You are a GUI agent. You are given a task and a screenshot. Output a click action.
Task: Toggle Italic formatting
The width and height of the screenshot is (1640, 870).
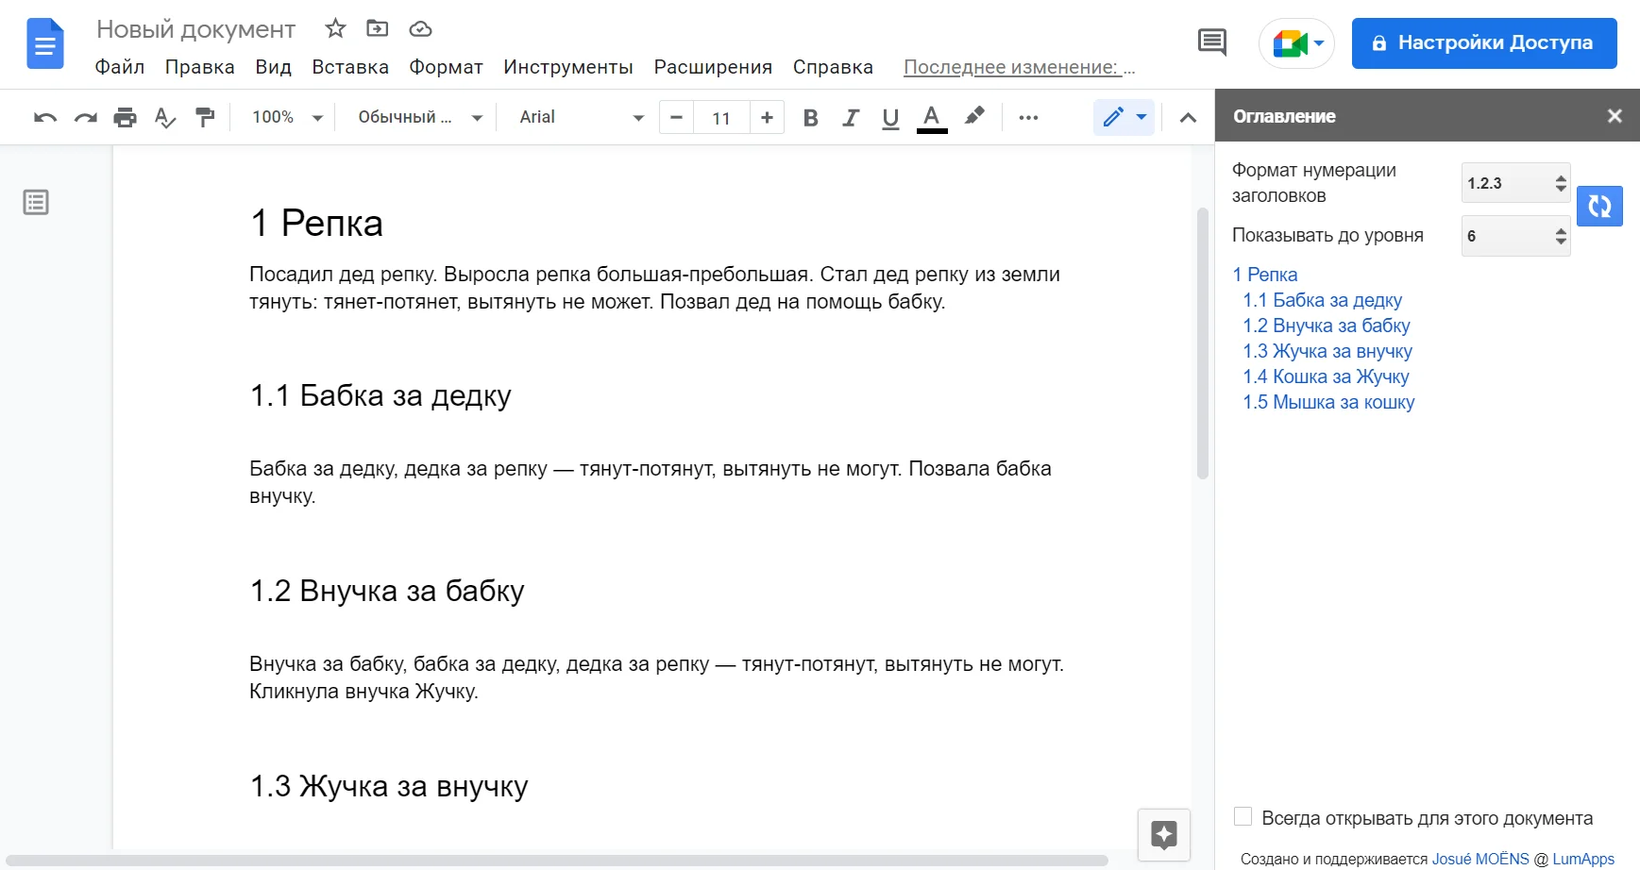tap(851, 118)
